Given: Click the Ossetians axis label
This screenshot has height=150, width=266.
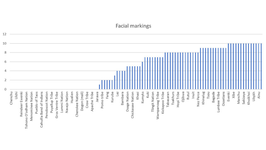Looking at the screenshot, I should click(x=224, y=99).
